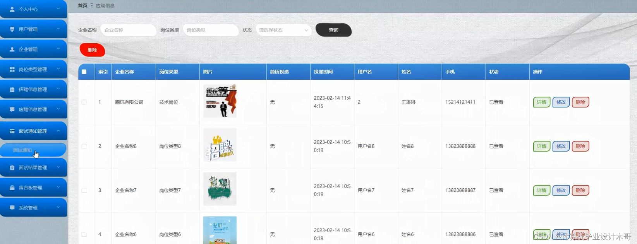The height and width of the screenshot is (244, 637).
Task: Click the 招聘信息管理 clipboard icon
Action: coord(12,89)
